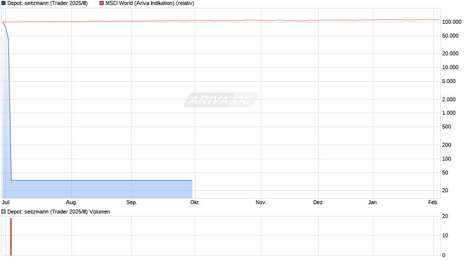Viewport: 466px width, 260px height.
Task: Click the 'Juli' x-axis label
Action: pyautogui.click(x=5, y=202)
